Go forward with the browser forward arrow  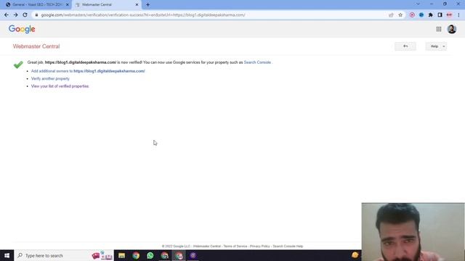coord(15,14)
